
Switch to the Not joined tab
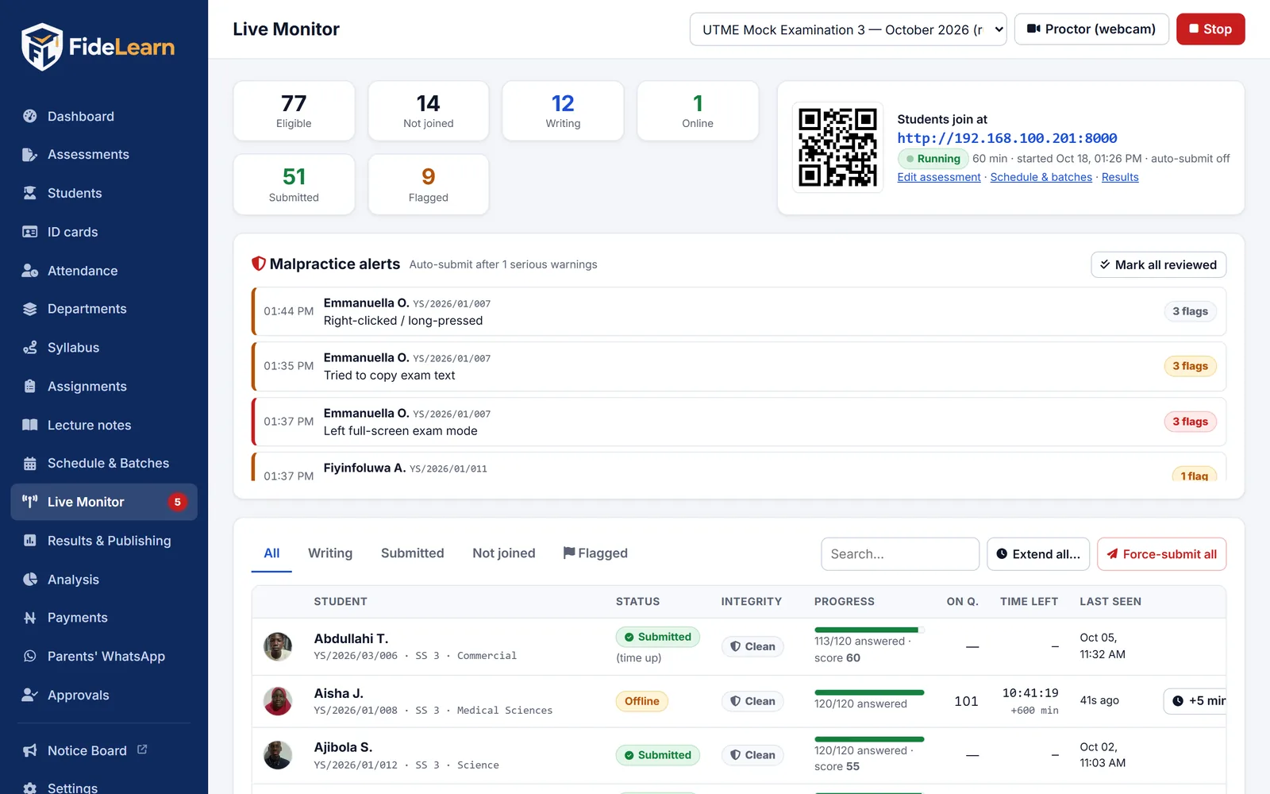point(503,553)
